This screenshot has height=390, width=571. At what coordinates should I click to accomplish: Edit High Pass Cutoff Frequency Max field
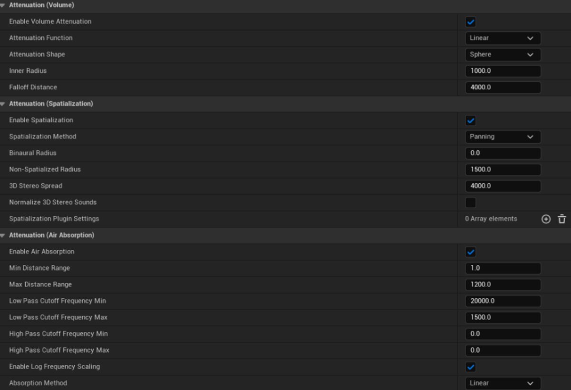(x=502, y=351)
